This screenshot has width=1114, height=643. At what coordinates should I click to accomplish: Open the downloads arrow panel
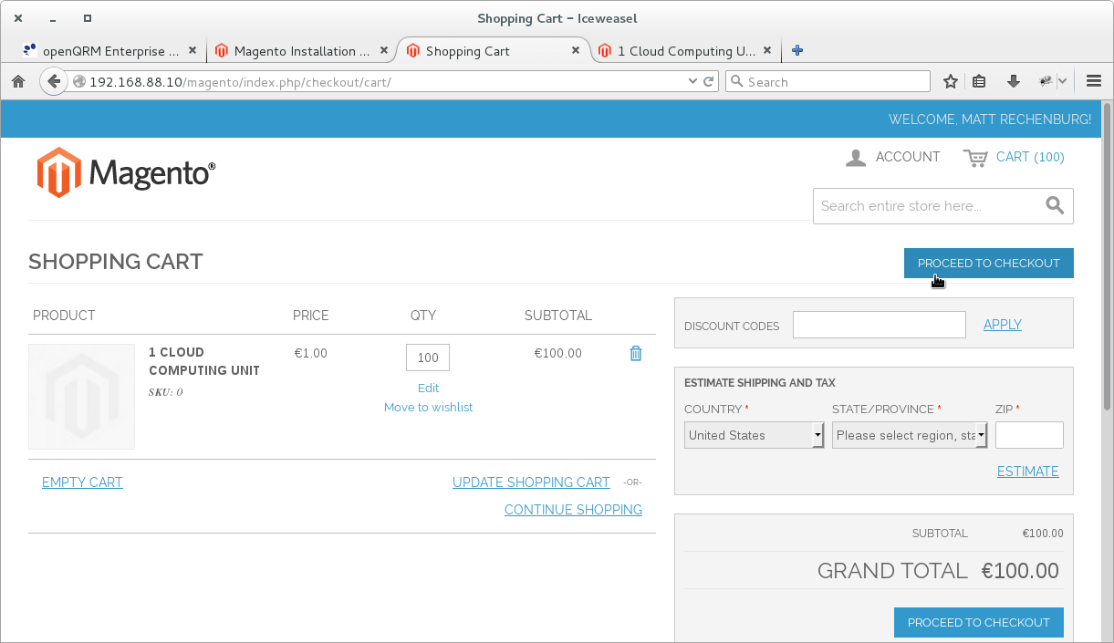(x=1013, y=81)
